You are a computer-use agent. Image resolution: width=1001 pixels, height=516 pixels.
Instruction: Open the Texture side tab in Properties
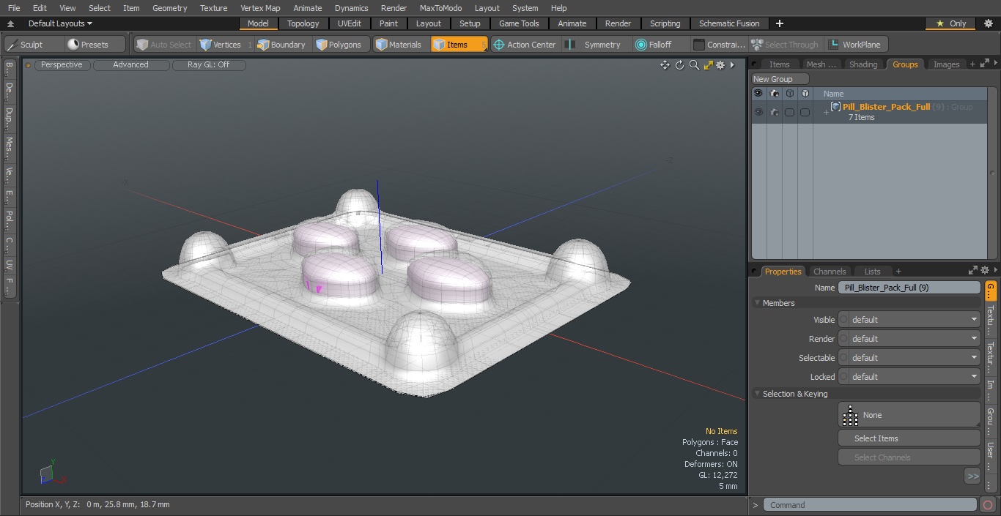pos(990,320)
